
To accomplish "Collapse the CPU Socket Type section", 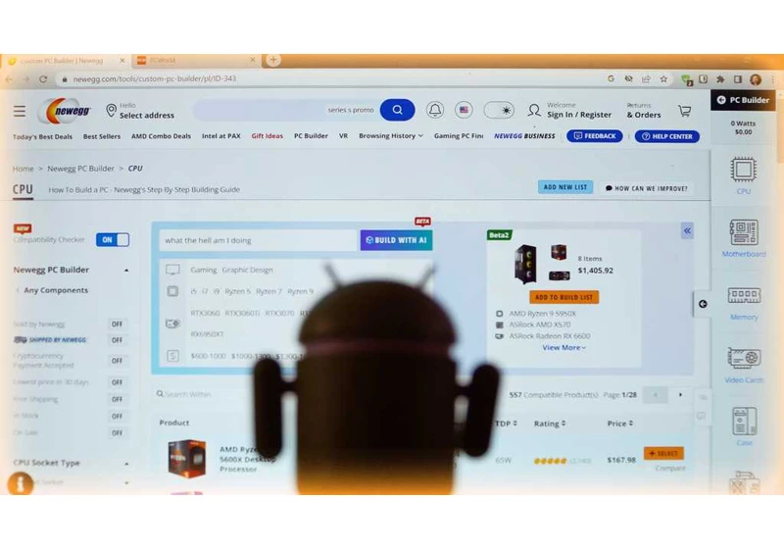I will pyautogui.click(x=126, y=464).
